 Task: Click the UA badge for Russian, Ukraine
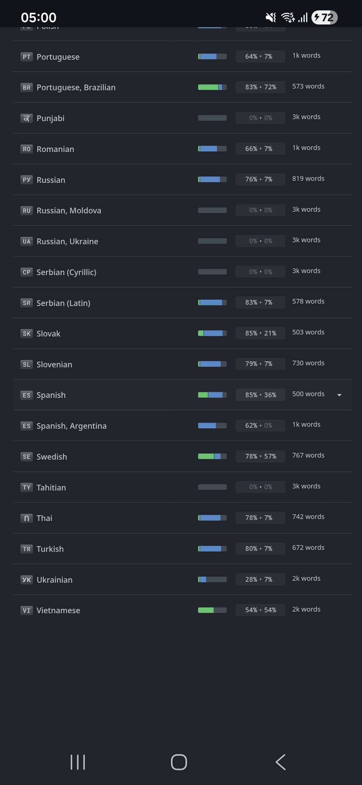coord(26,242)
